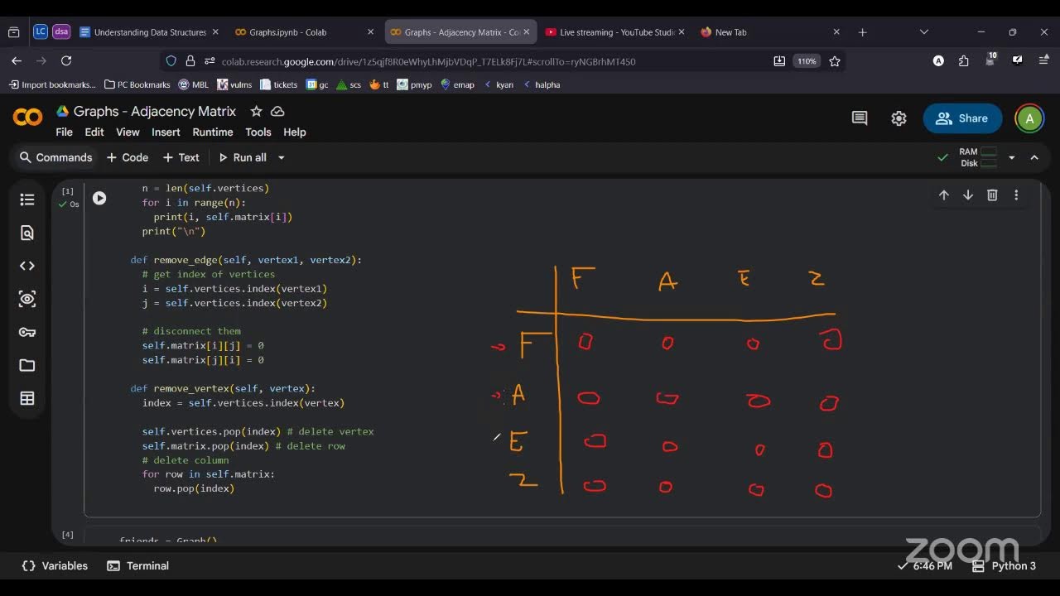The width and height of the screenshot is (1060, 596).
Task: Open the Google account avatar
Action: (x=1029, y=118)
